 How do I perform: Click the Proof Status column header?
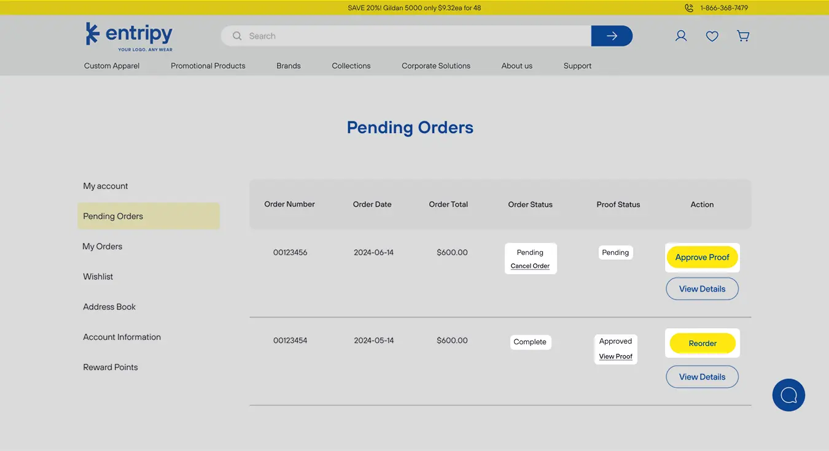pyautogui.click(x=618, y=204)
